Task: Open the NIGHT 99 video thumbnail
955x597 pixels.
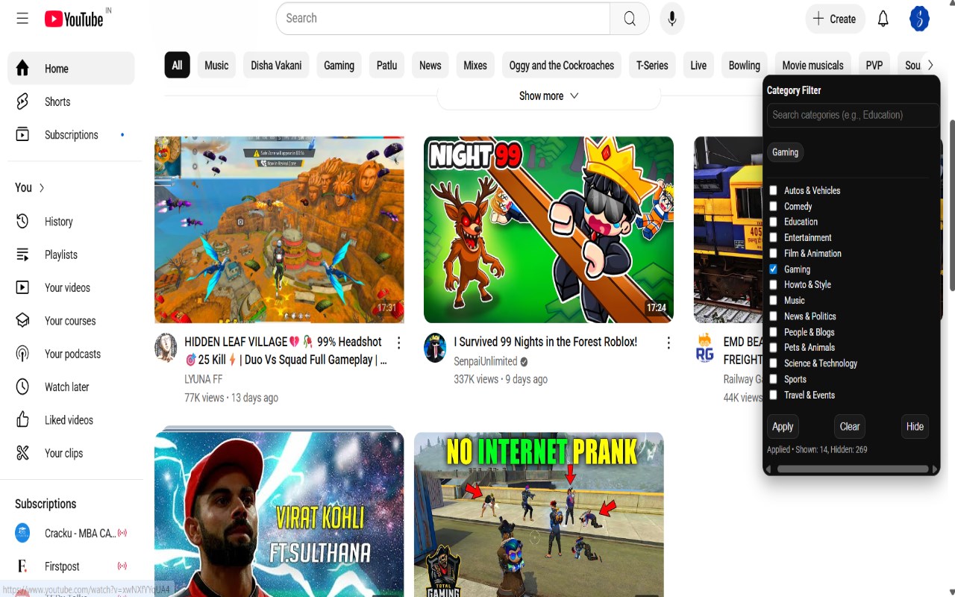Action: pos(548,230)
